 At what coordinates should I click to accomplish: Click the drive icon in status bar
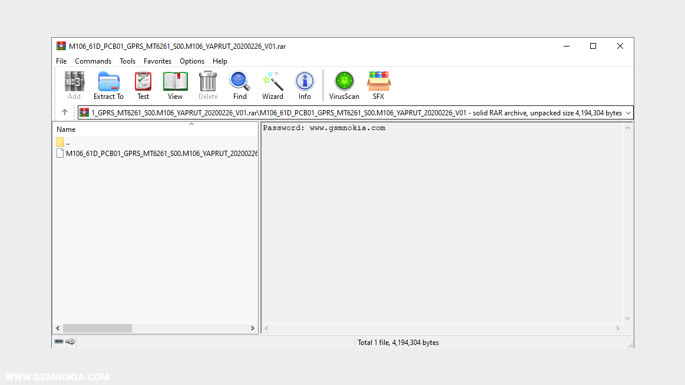click(x=59, y=341)
